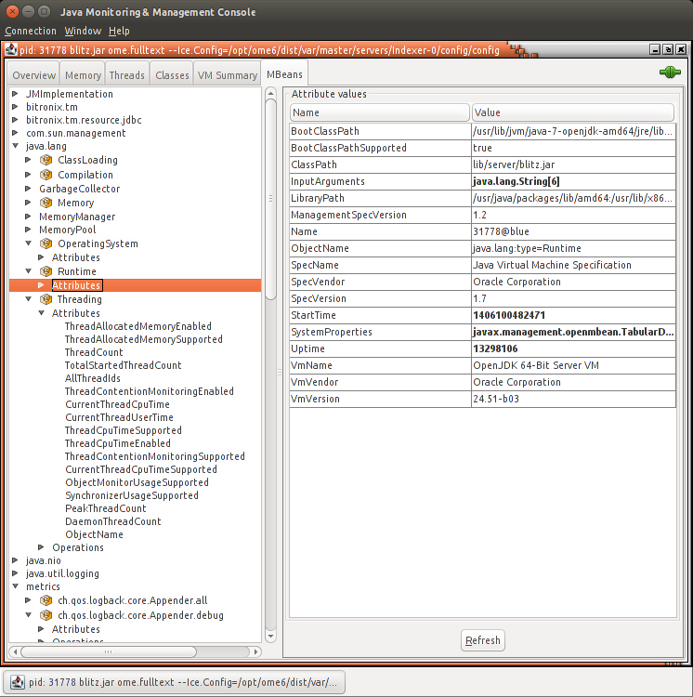Click the Runtime MBean icon
693x697 pixels.
pos(46,271)
